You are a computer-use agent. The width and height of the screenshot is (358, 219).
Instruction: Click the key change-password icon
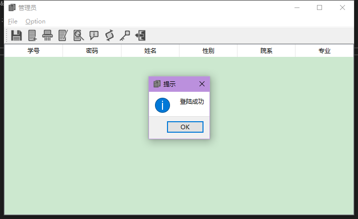(x=125, y=36)
